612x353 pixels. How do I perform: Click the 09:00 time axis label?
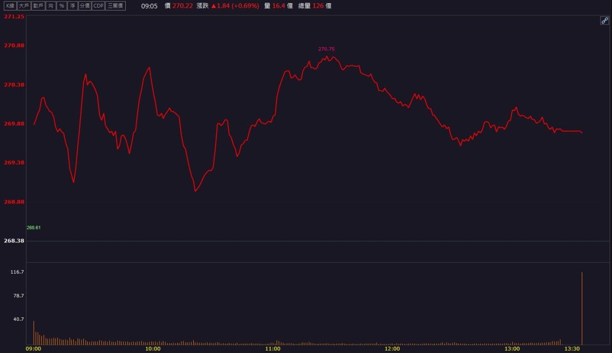pyautogui.click(x=33, y=349)
